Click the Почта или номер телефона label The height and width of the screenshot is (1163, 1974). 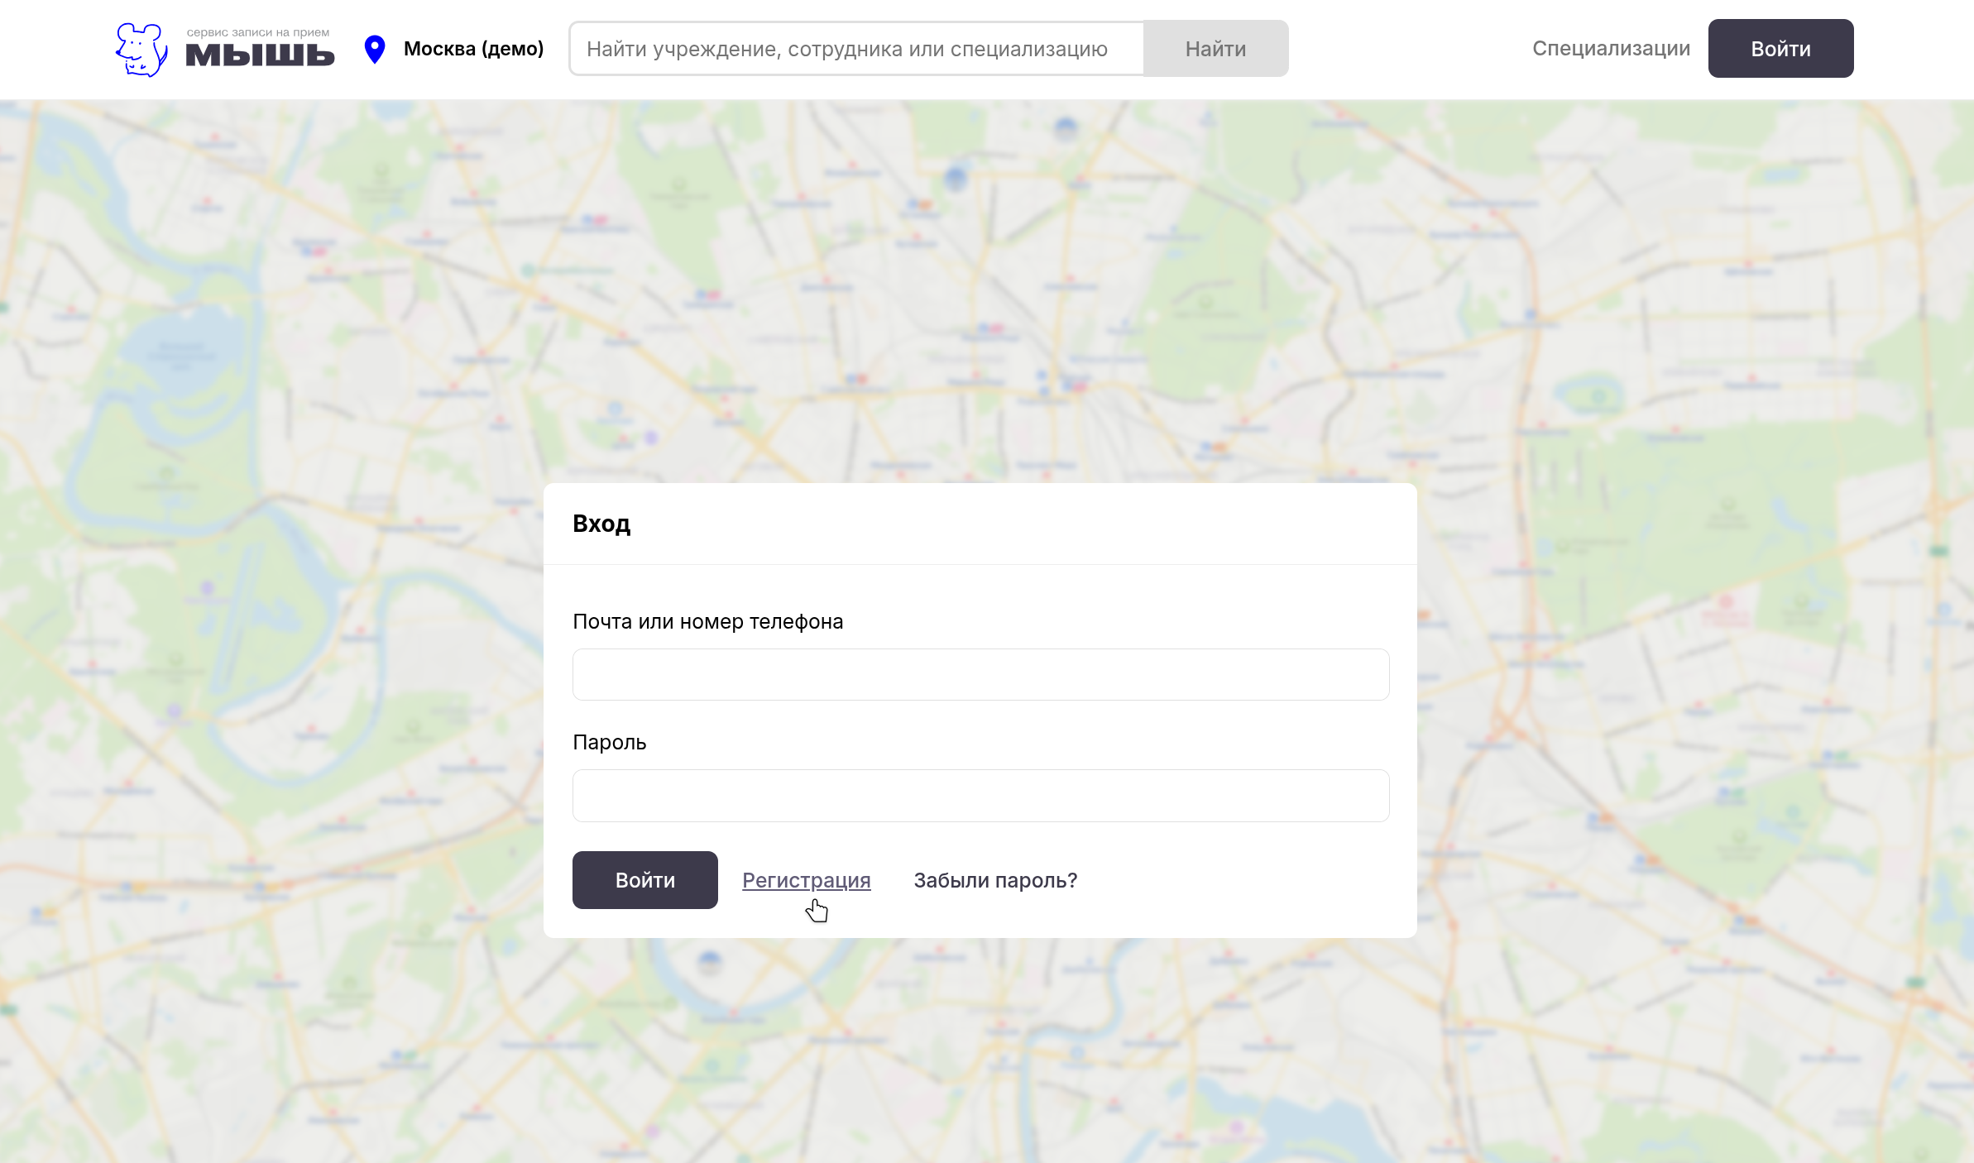(x=707, y=622)
